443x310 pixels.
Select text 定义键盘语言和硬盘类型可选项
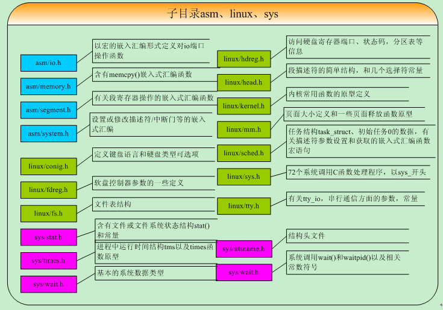146,154
